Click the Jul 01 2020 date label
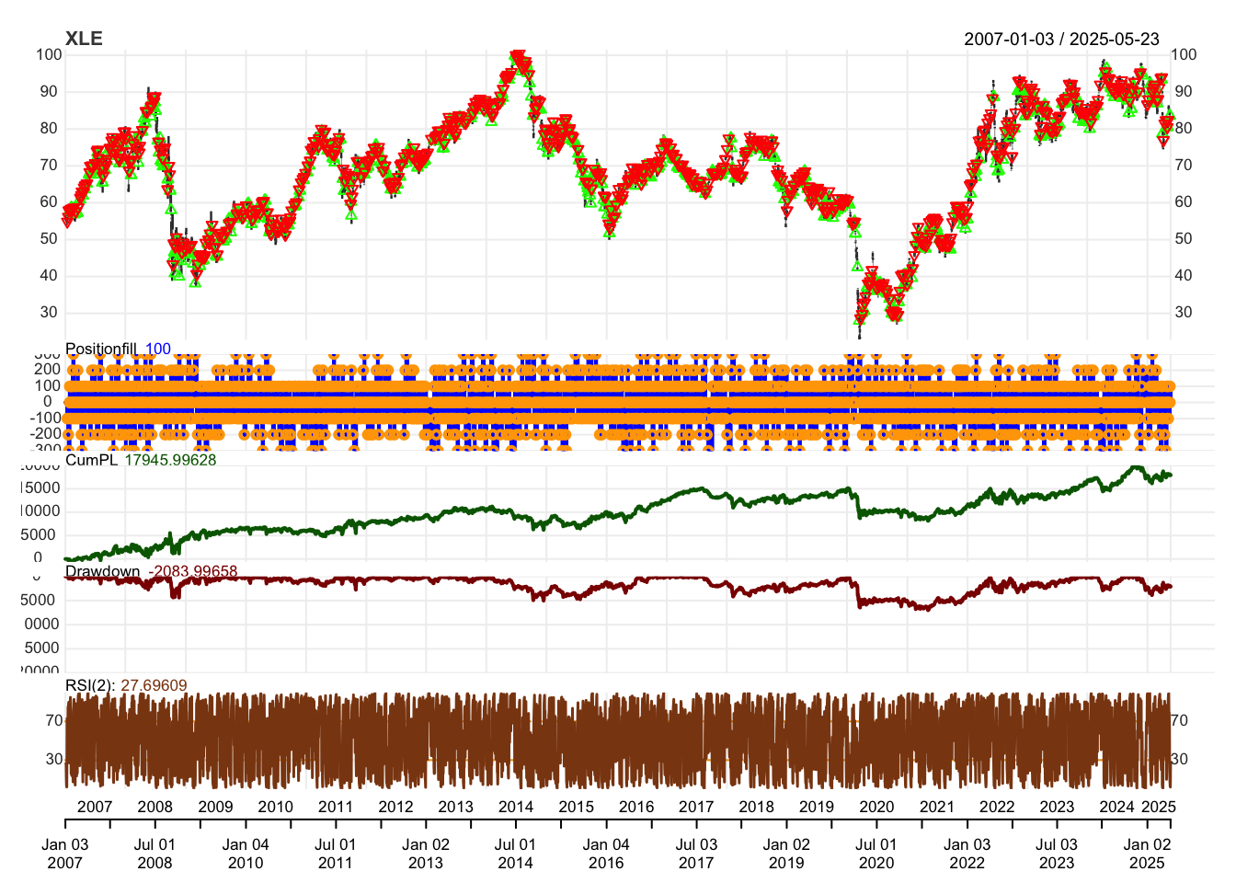Viewport: 1236px width, 883px height. [875, 854]
